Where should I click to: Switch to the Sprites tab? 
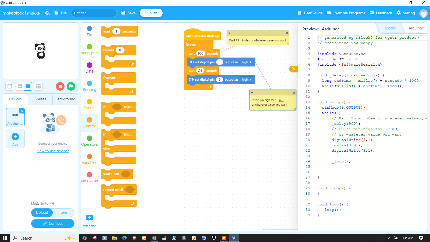pyautogui.click(x=40, y=99)
